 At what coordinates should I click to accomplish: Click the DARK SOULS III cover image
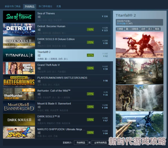[19, 120]
